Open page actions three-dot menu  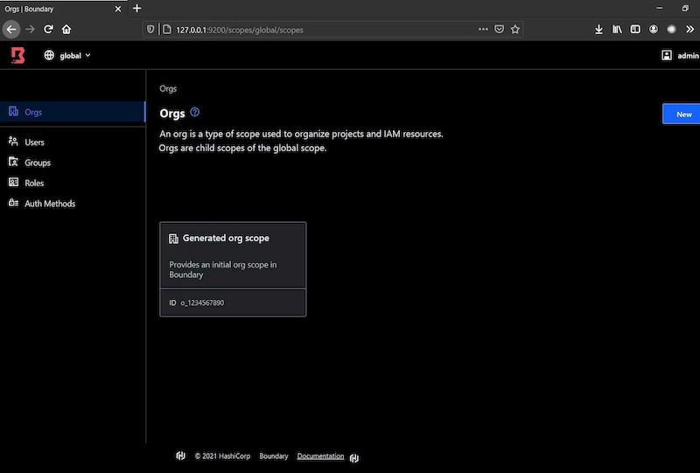point(483,30)
